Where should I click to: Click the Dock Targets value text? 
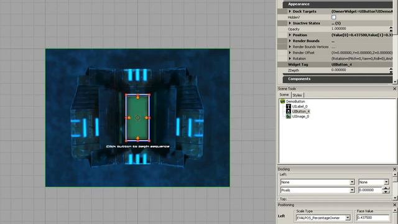point(362,11)
